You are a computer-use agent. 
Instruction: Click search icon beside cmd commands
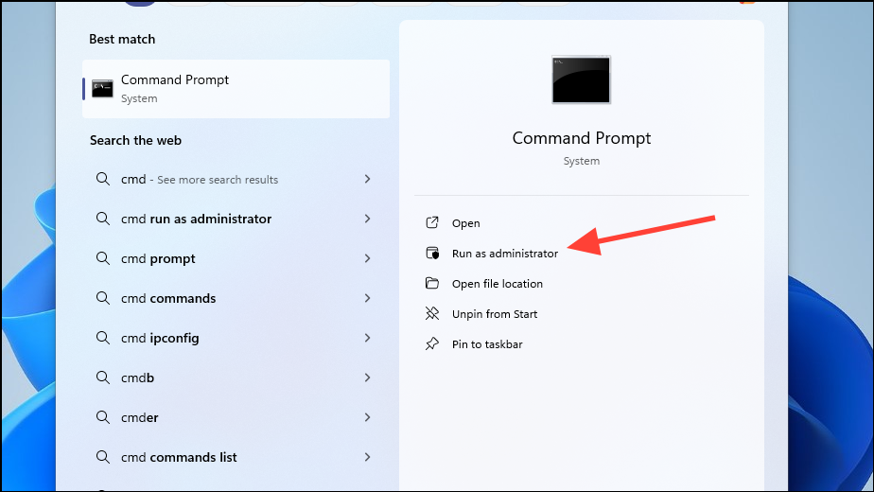tap(102, 298)
